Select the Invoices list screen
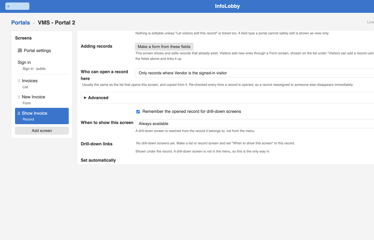 pyautogui.click(x=42, y=84)
